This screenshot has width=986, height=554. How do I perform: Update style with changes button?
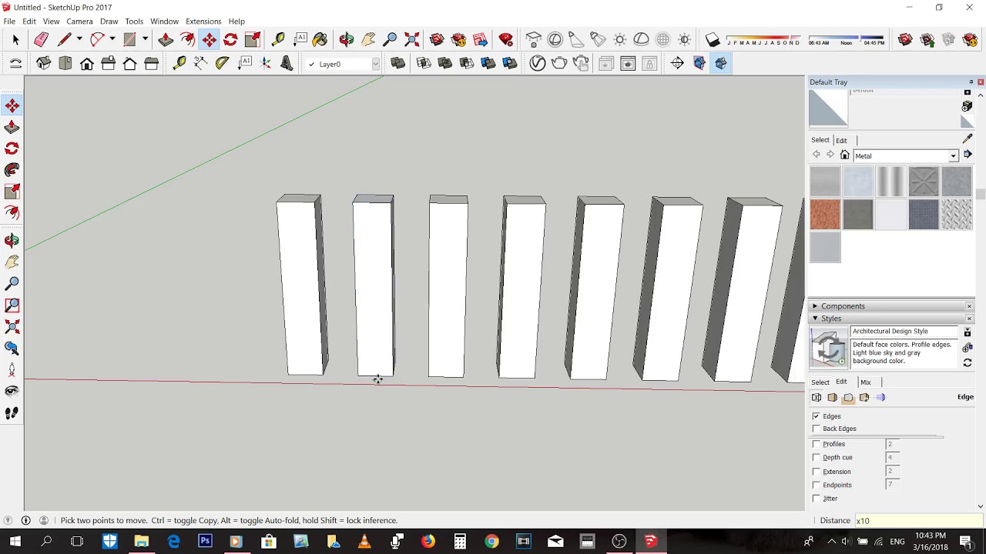pos(968,363)
